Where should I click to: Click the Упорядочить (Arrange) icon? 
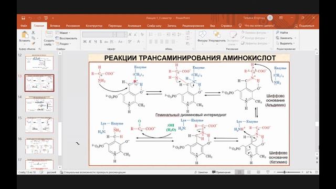pyautogui.click(x=217, y=34)
